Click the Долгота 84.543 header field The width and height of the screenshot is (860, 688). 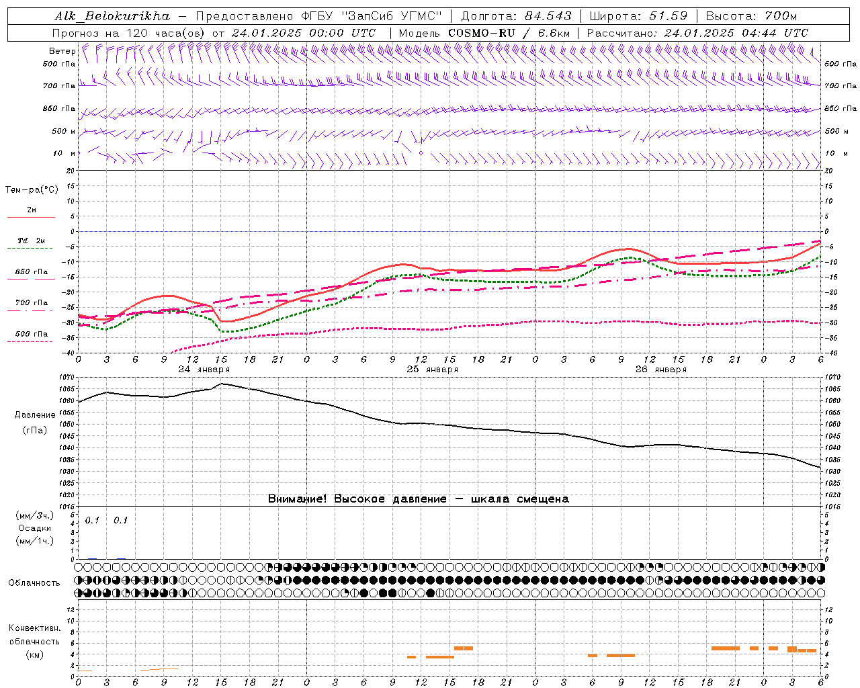pos(515,16)
